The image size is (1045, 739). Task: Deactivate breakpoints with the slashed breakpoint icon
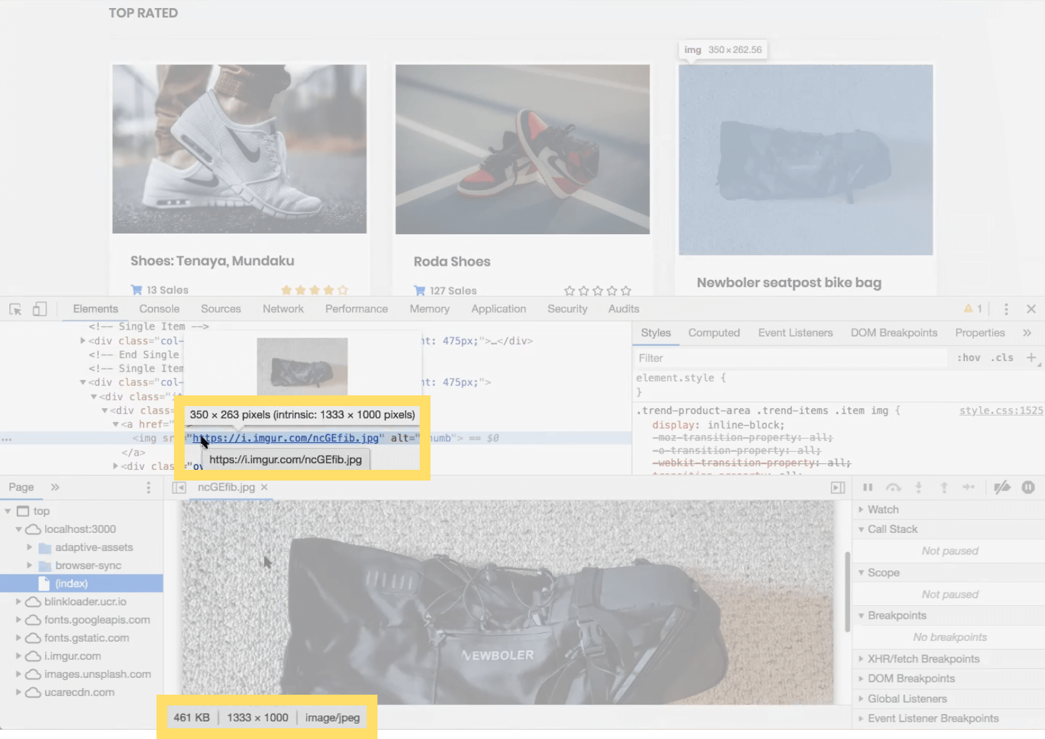point(1002,487)
